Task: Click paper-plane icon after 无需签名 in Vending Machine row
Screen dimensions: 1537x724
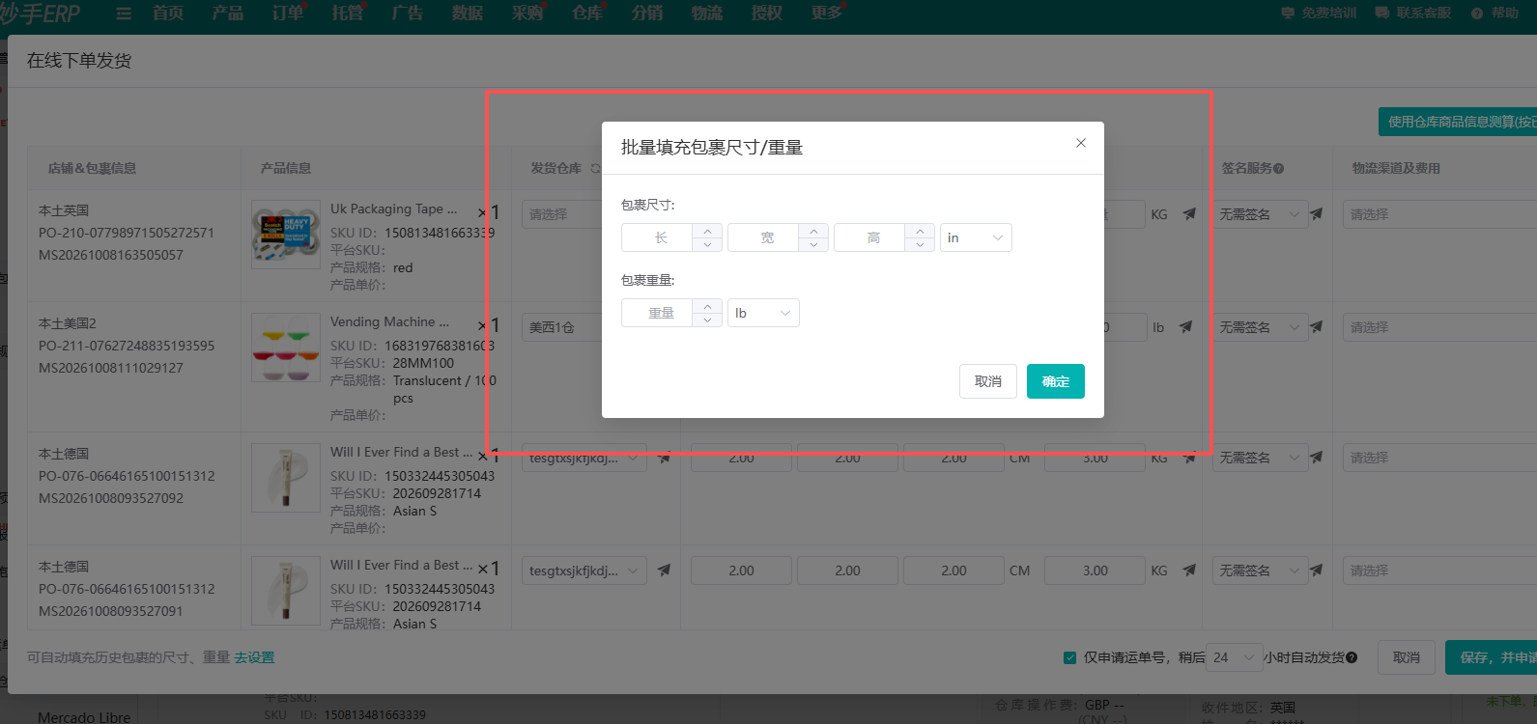Action: (x=1316, y=327)
